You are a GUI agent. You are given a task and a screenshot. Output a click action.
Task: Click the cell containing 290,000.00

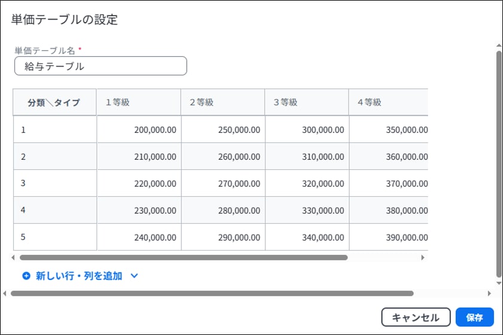point(223,237)
